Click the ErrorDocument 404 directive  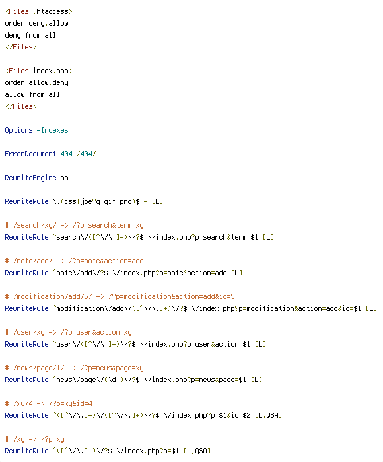pyautogui.click(x=50, y=154)
